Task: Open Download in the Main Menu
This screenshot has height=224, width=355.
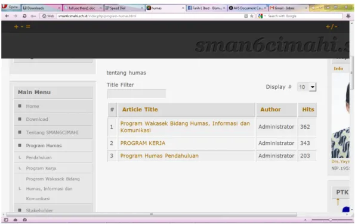Action: (53, 119)
